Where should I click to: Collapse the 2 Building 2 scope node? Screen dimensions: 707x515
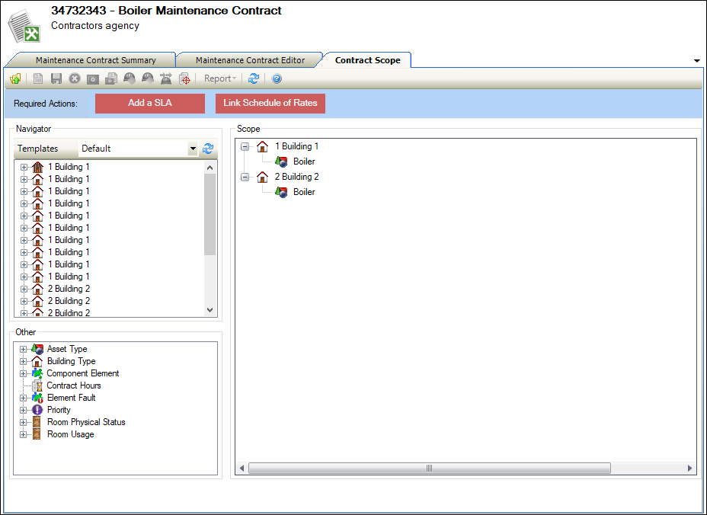[245, 177]
